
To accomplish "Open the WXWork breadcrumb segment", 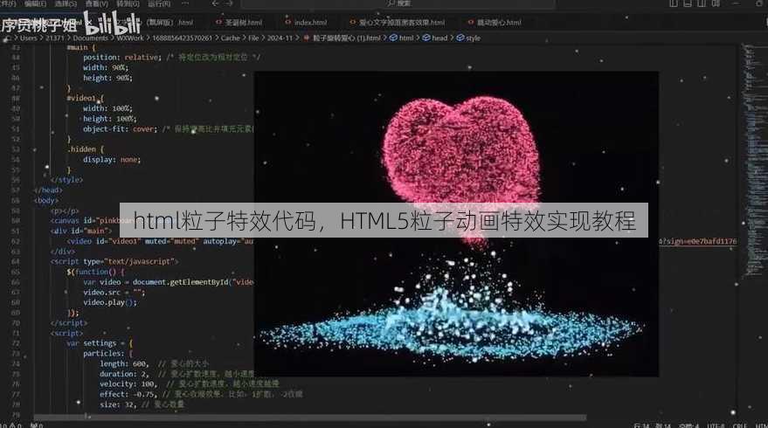I will coord(130,38).
